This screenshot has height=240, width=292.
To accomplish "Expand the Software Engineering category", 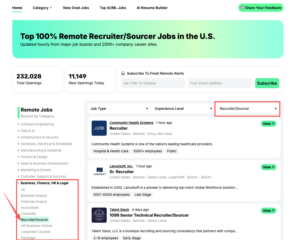I will 37,124.
